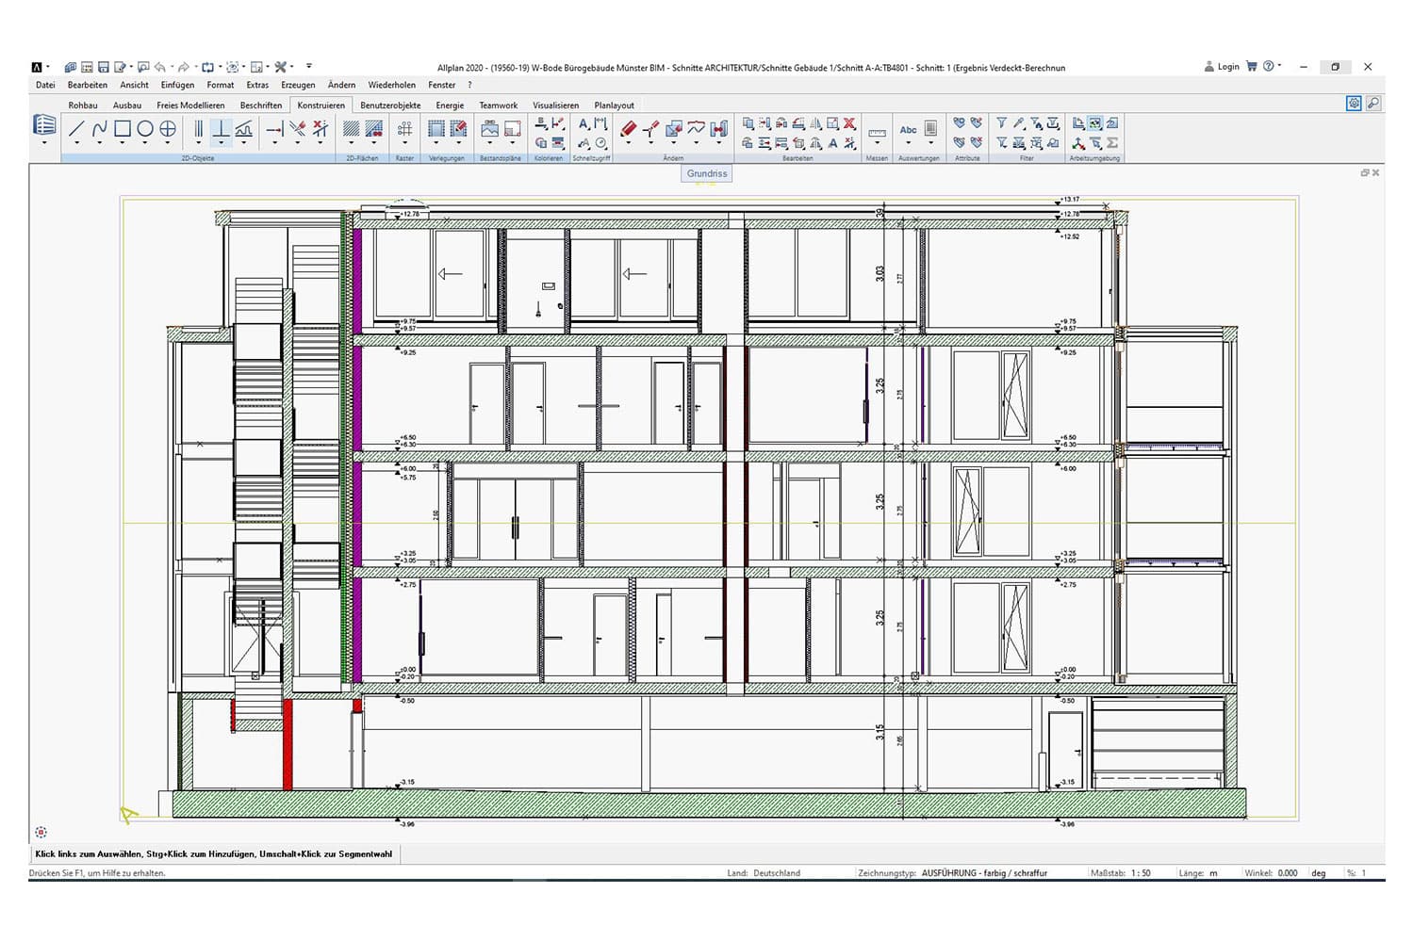This screenshot has height=942, width=1414.
Task: Click the Länge unit value m
Action: click(x=1213, y=873)
